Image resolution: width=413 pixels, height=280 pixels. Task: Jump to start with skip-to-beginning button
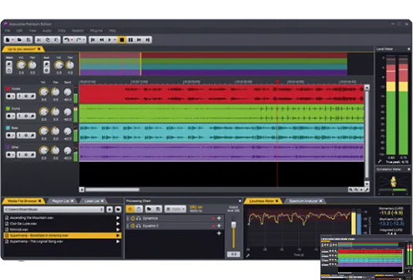pos(93,40)
